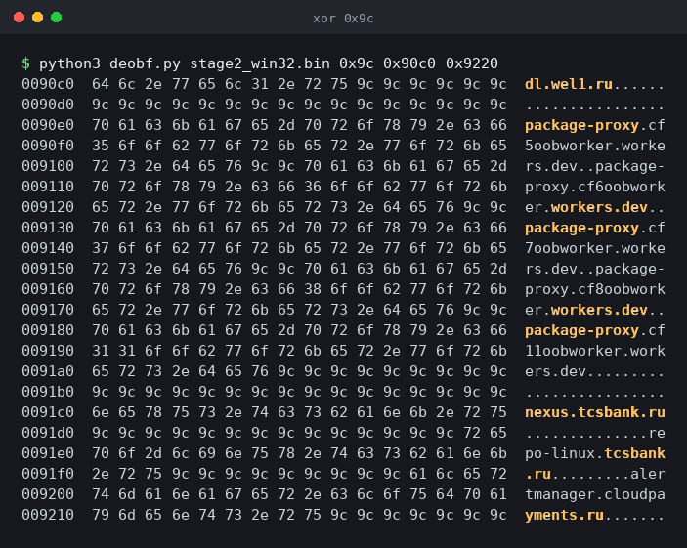Click highlighted '.ru' in row 0091f0
Viewport: 687px width, 548px height.
pyautogui.click(x=537, y=474)
